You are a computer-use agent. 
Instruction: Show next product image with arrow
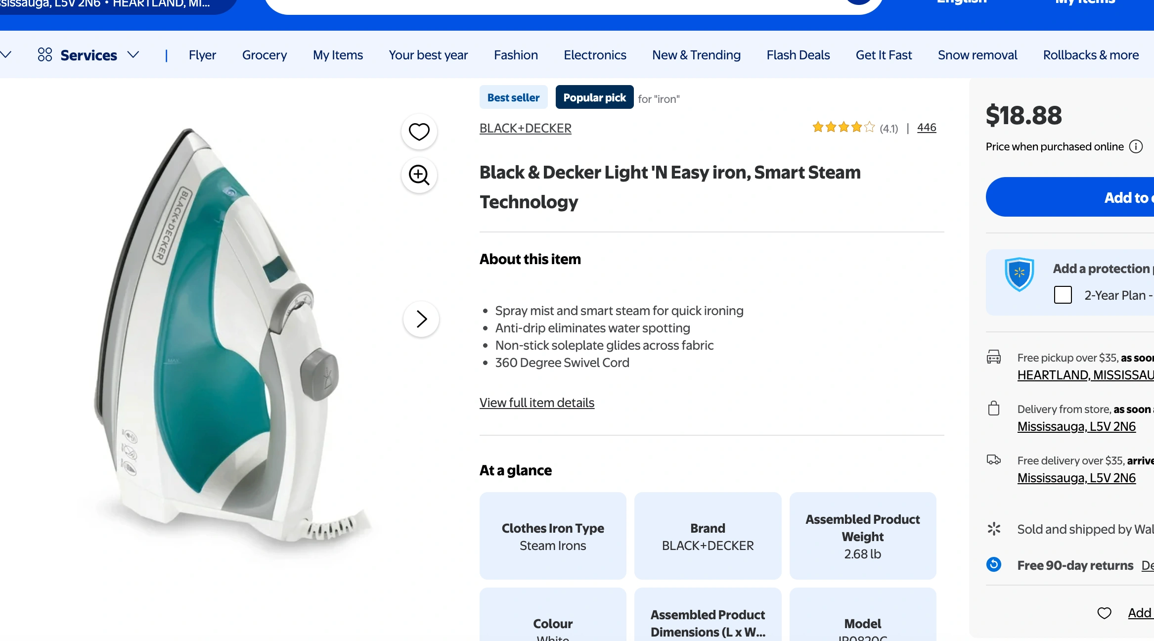point(421,319)
